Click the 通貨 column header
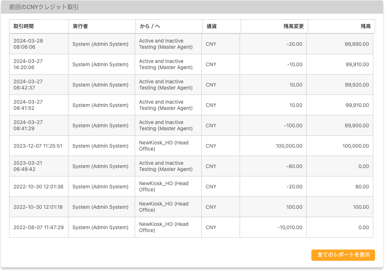 212,26
